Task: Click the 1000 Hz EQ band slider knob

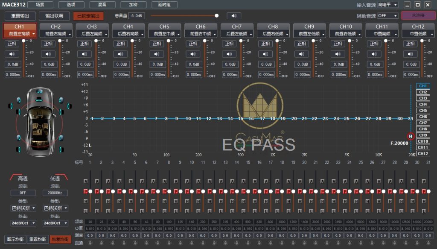Action: click(x=282, y=191)
